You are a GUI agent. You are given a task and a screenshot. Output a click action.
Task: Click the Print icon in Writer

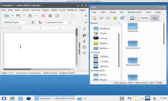click(x=50, y=16)
